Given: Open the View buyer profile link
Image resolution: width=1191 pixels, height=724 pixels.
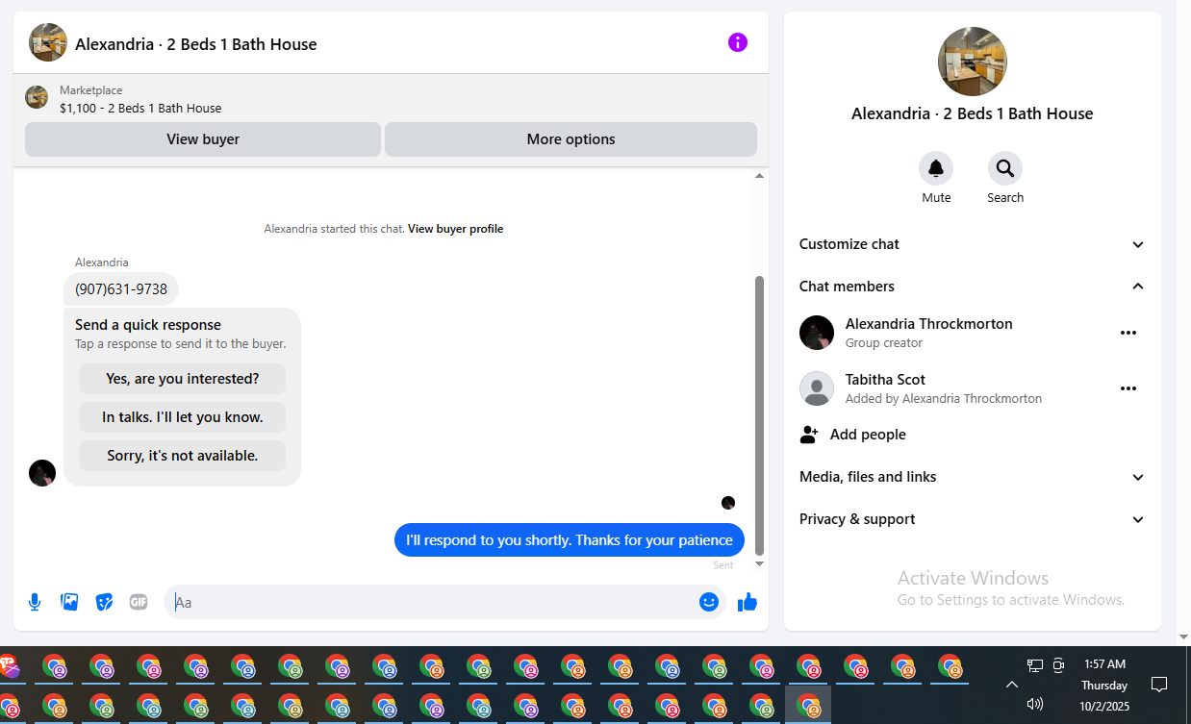Looking at the screenshot, I should [455, 229].
